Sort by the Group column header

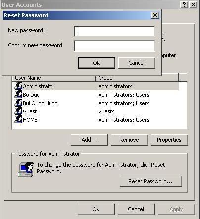coord(137,78)
